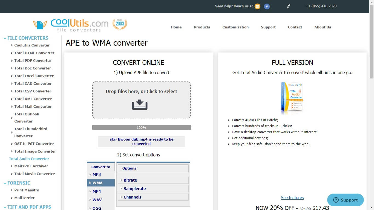Viewport: 374px width, 210px height.
Task: Open Total CSV Converter link
Action: coord(33,91)
